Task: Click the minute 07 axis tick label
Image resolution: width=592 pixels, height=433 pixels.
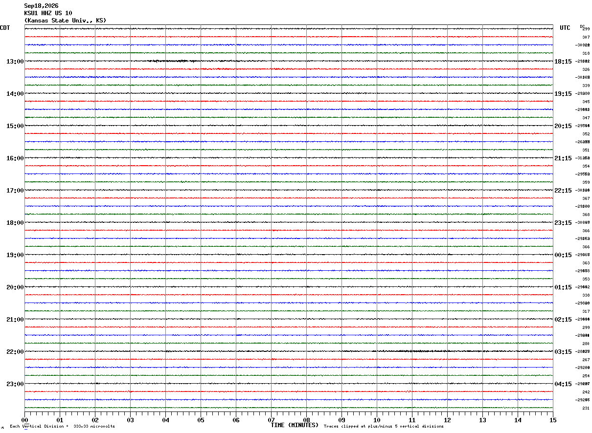Action: point(272,420)
